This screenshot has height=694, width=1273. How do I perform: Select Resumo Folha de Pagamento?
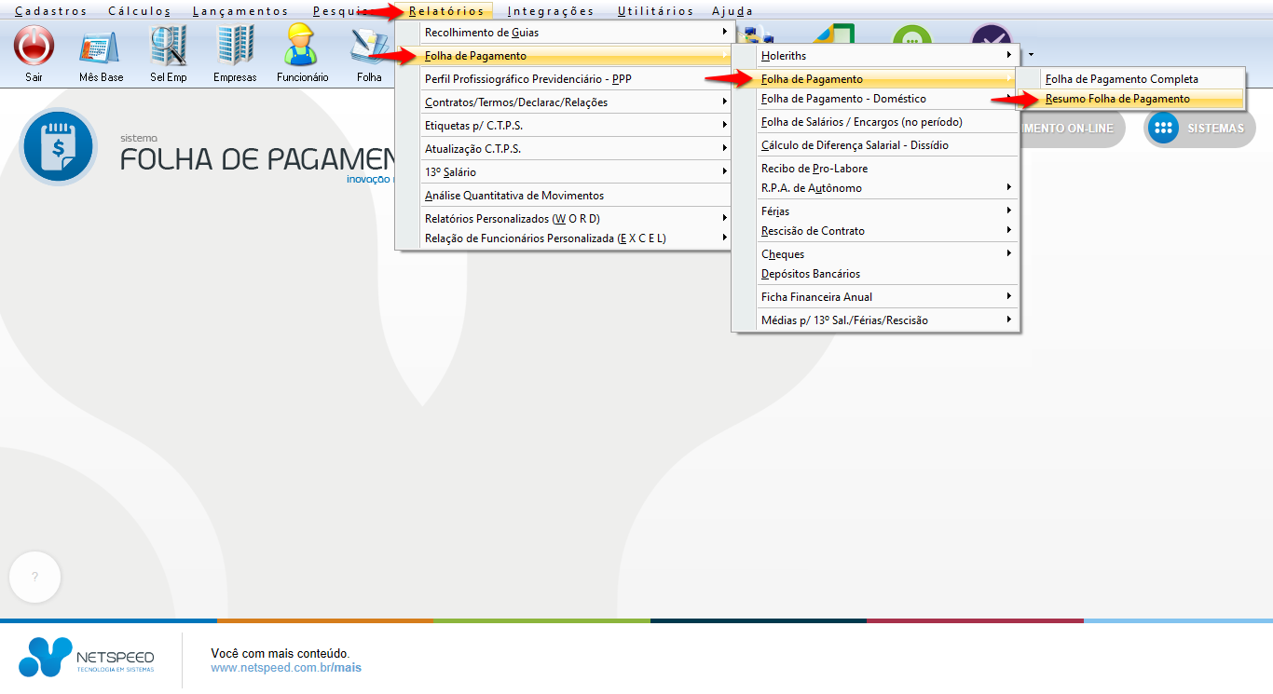tap(1117, 99)
